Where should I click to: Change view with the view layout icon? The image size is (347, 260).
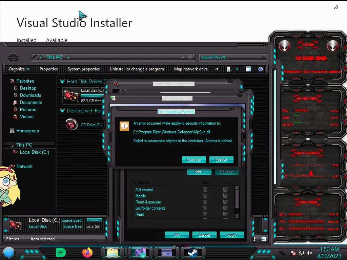229,69
